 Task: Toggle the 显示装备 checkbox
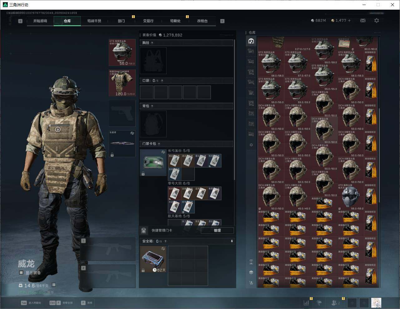pyautogui.click(x=21, y=273)
